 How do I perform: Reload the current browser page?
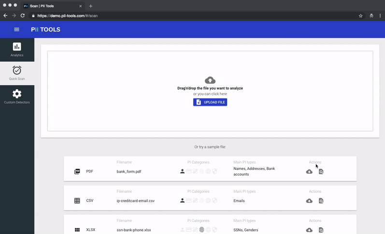click(23, 16)
